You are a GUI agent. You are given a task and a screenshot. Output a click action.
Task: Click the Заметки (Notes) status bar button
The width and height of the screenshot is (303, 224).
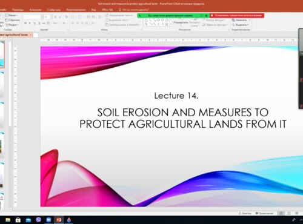[x=245, y=213]
